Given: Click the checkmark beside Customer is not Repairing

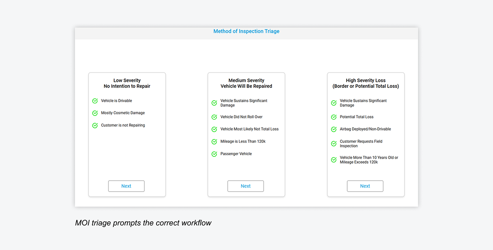Looking at the screenshot, I should click(x=95, y=126).
